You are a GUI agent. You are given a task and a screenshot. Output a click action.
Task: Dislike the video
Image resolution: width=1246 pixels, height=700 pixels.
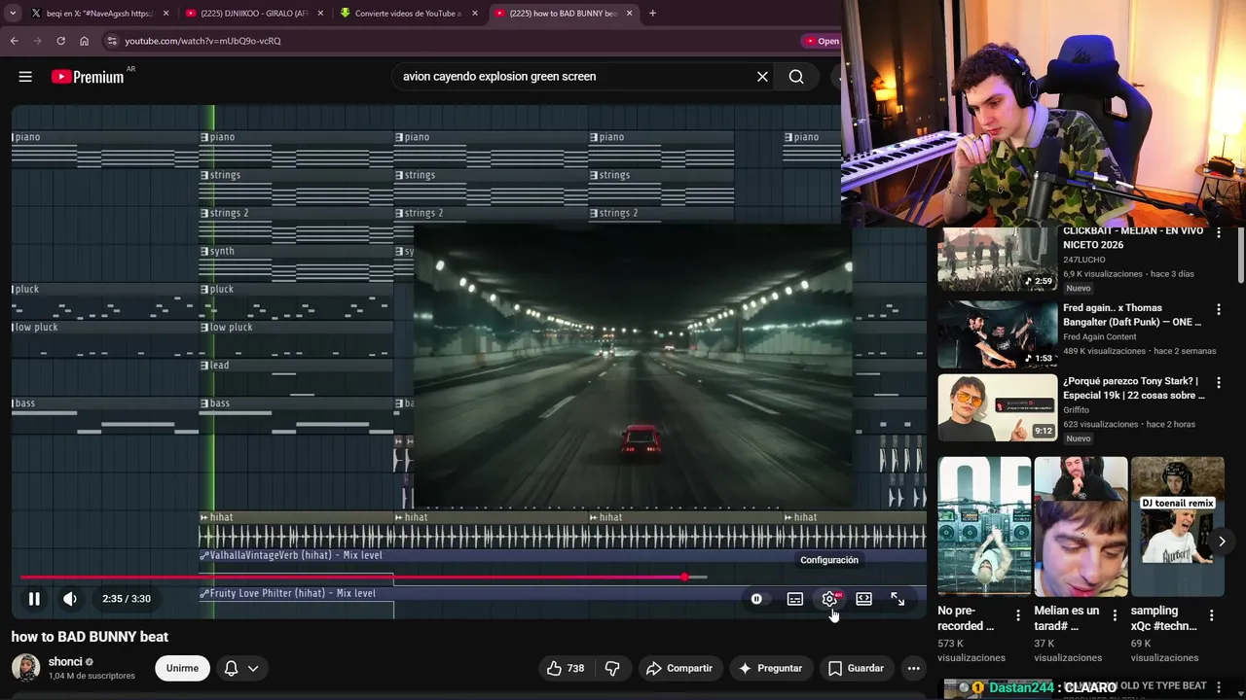612,668
